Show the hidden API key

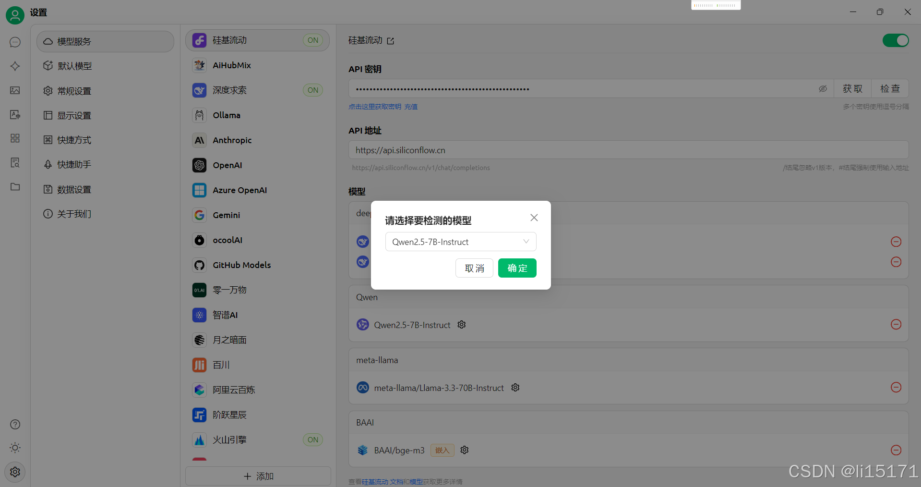823,89
